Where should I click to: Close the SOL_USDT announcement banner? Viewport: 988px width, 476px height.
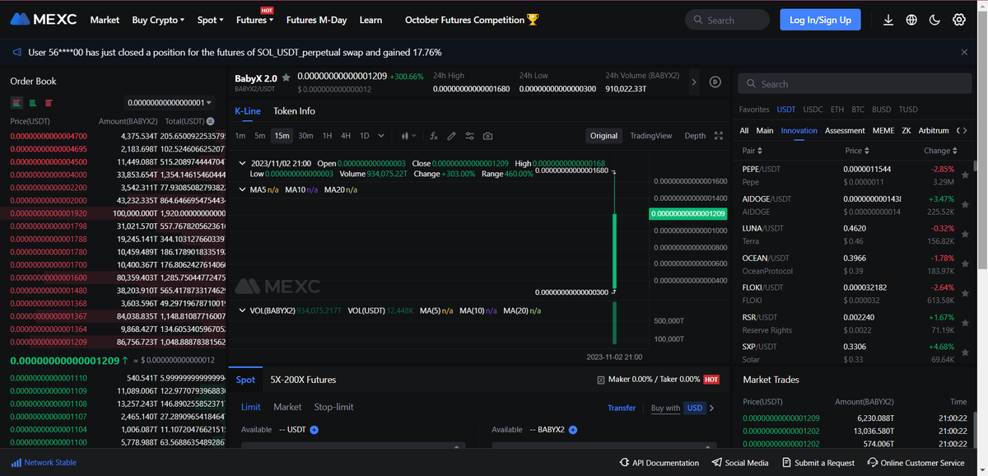pos(964,52)
